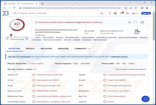Click the search magnifier icon

point(102,13)
